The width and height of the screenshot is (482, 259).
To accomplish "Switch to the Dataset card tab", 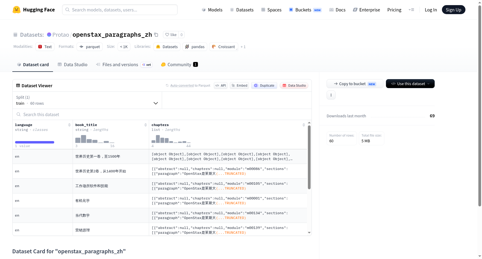I will (x=33, y=64).
